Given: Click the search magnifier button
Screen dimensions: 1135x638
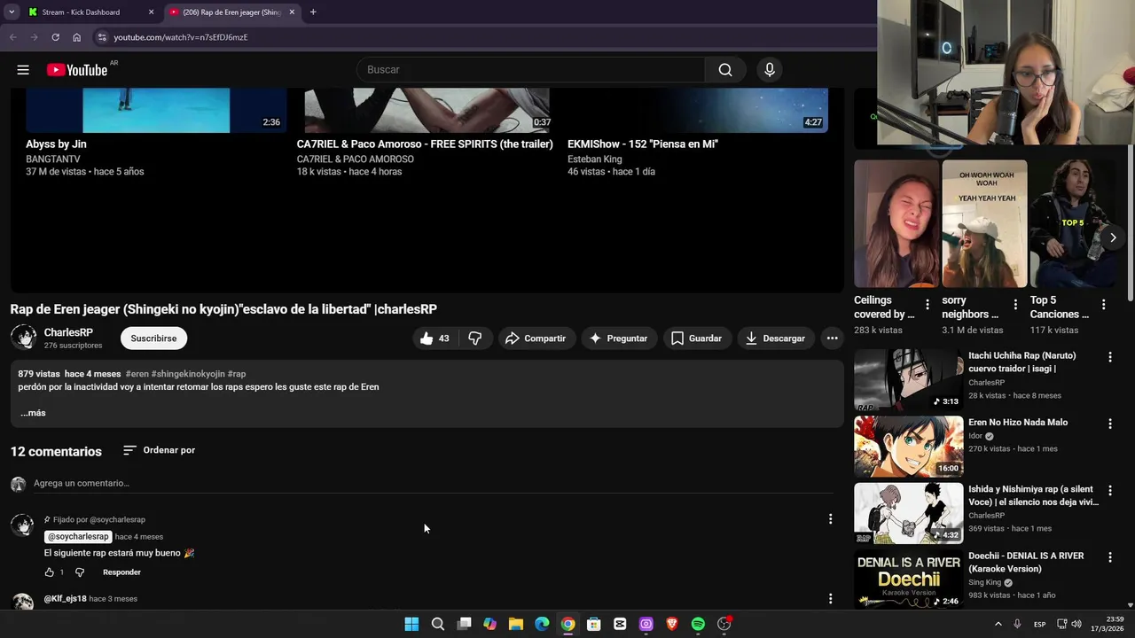Looking at the screenshot, I should click(x=725, y=70).
